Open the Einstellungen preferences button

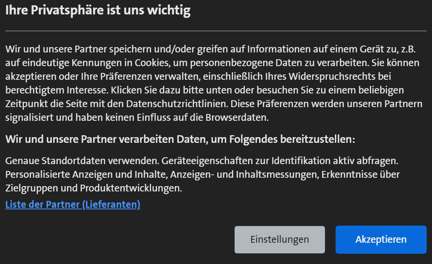(279, 240)
